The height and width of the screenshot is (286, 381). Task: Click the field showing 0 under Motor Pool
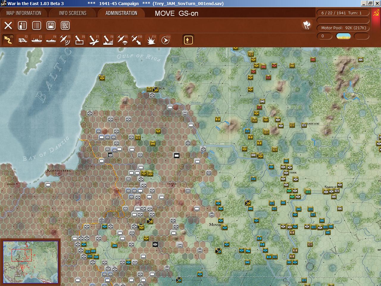(324, 36)
